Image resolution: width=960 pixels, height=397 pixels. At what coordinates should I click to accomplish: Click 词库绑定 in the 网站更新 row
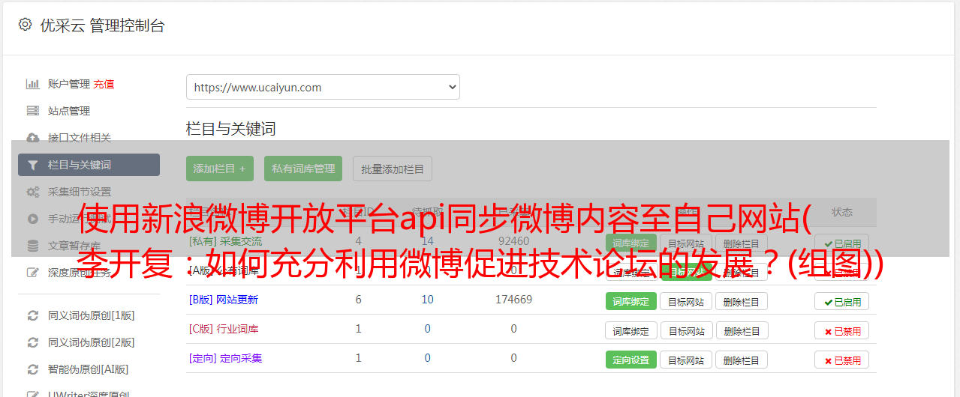pos(631,301)
